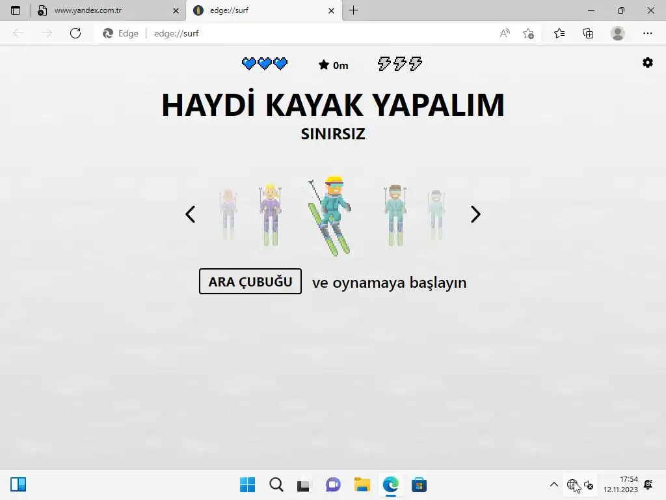Click the HAYDİ KAYAK YAPALIM title

333,105
